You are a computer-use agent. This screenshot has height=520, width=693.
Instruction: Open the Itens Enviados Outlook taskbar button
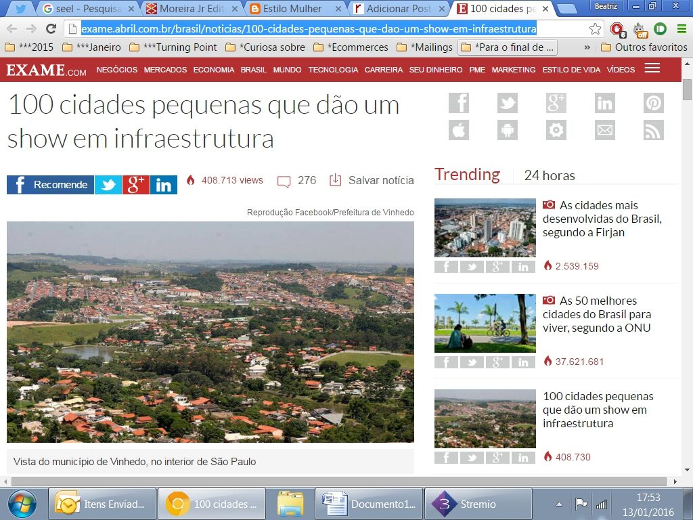tap(102, 504)
